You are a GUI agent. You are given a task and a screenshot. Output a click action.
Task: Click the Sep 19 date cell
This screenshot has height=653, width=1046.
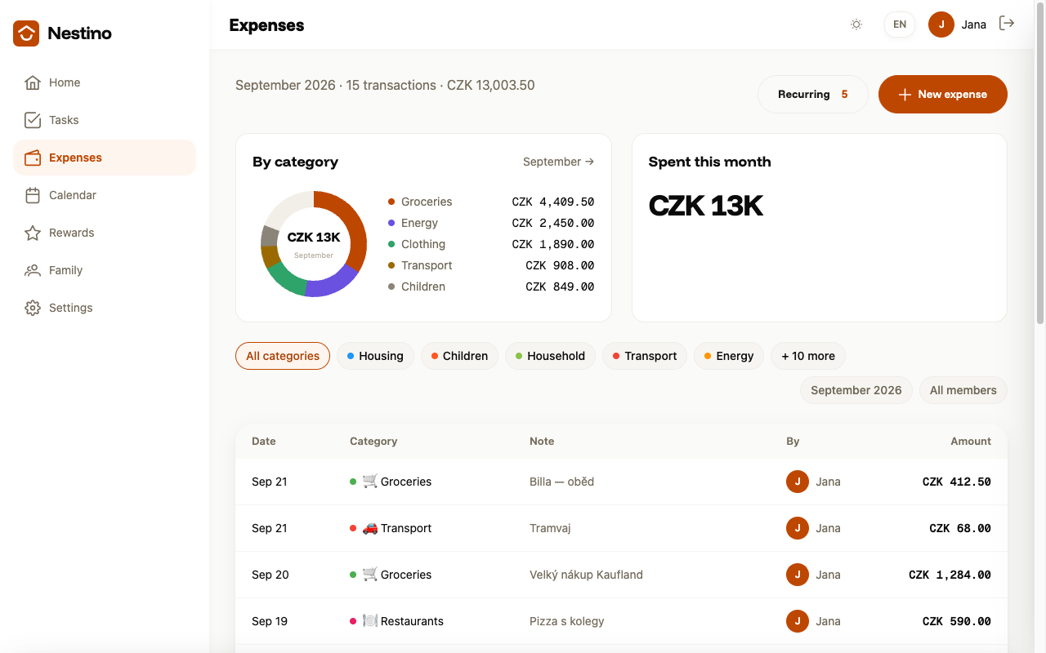pyautogui.click(x=270, y=621)
